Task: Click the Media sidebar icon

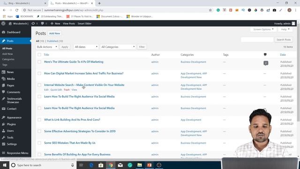Action: (x=3, y=79)
